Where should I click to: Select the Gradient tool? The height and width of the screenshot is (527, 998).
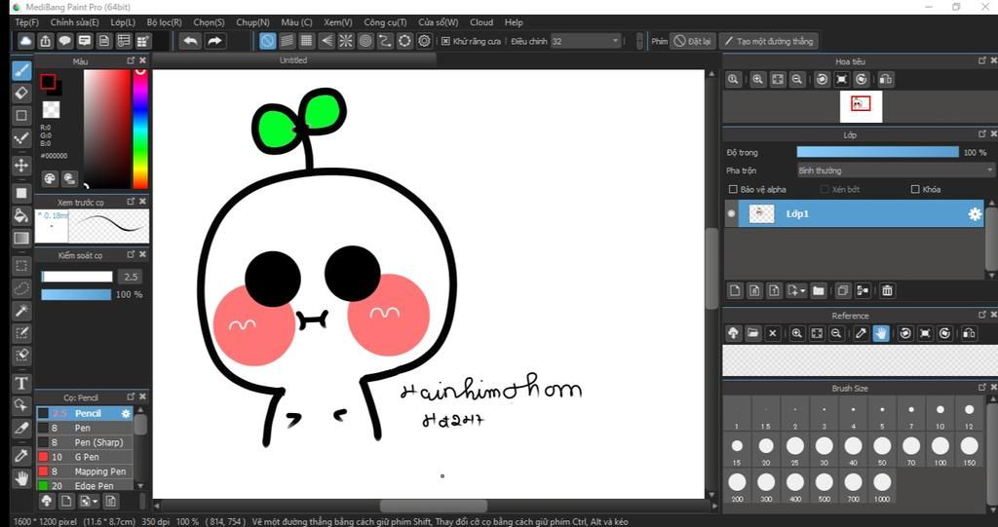pos(21,239)
